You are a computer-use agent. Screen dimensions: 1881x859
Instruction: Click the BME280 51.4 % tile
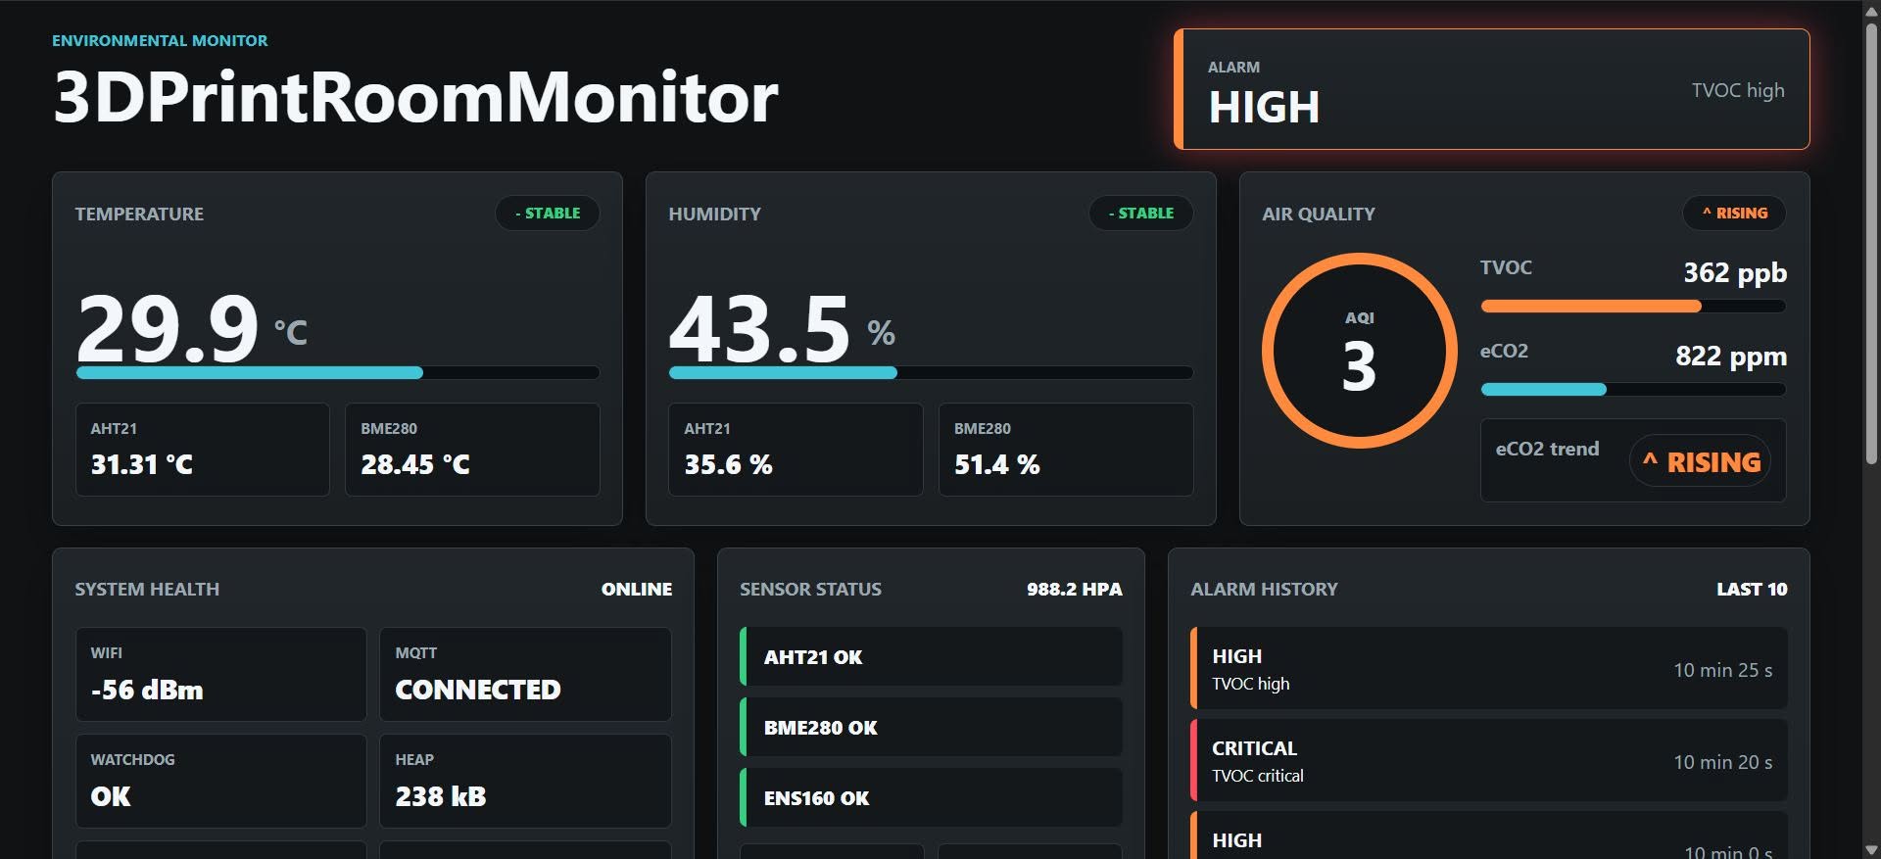pos(1066,450)
